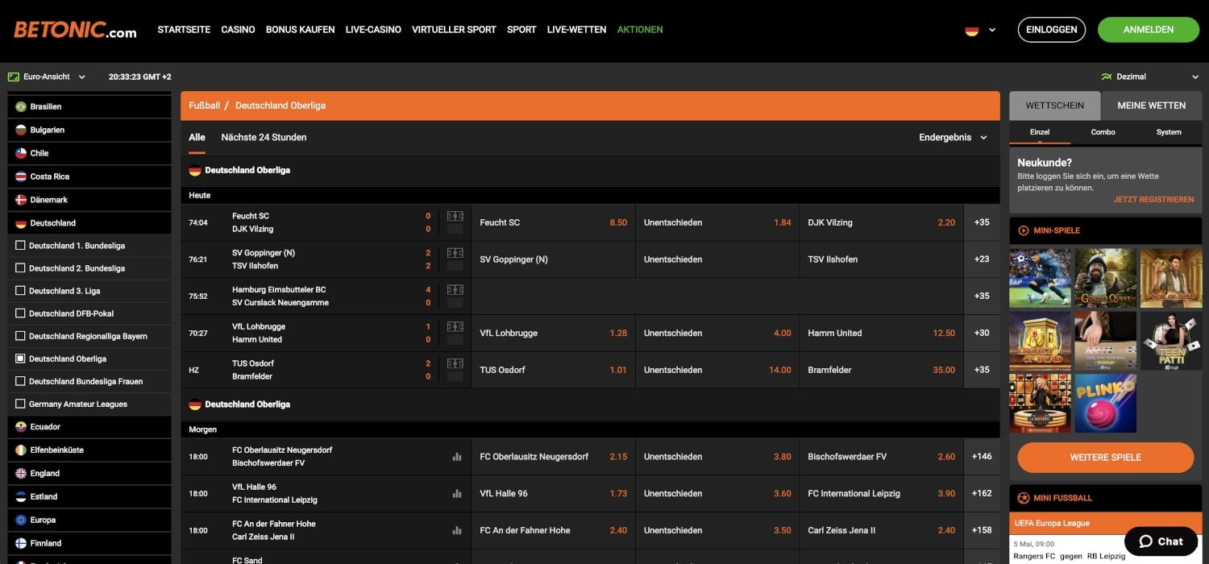This screenshot has width=1209, height=564.
Task: Open pitch view for Hamburg Eimsbutteler BC match
Action: [455, 289]
